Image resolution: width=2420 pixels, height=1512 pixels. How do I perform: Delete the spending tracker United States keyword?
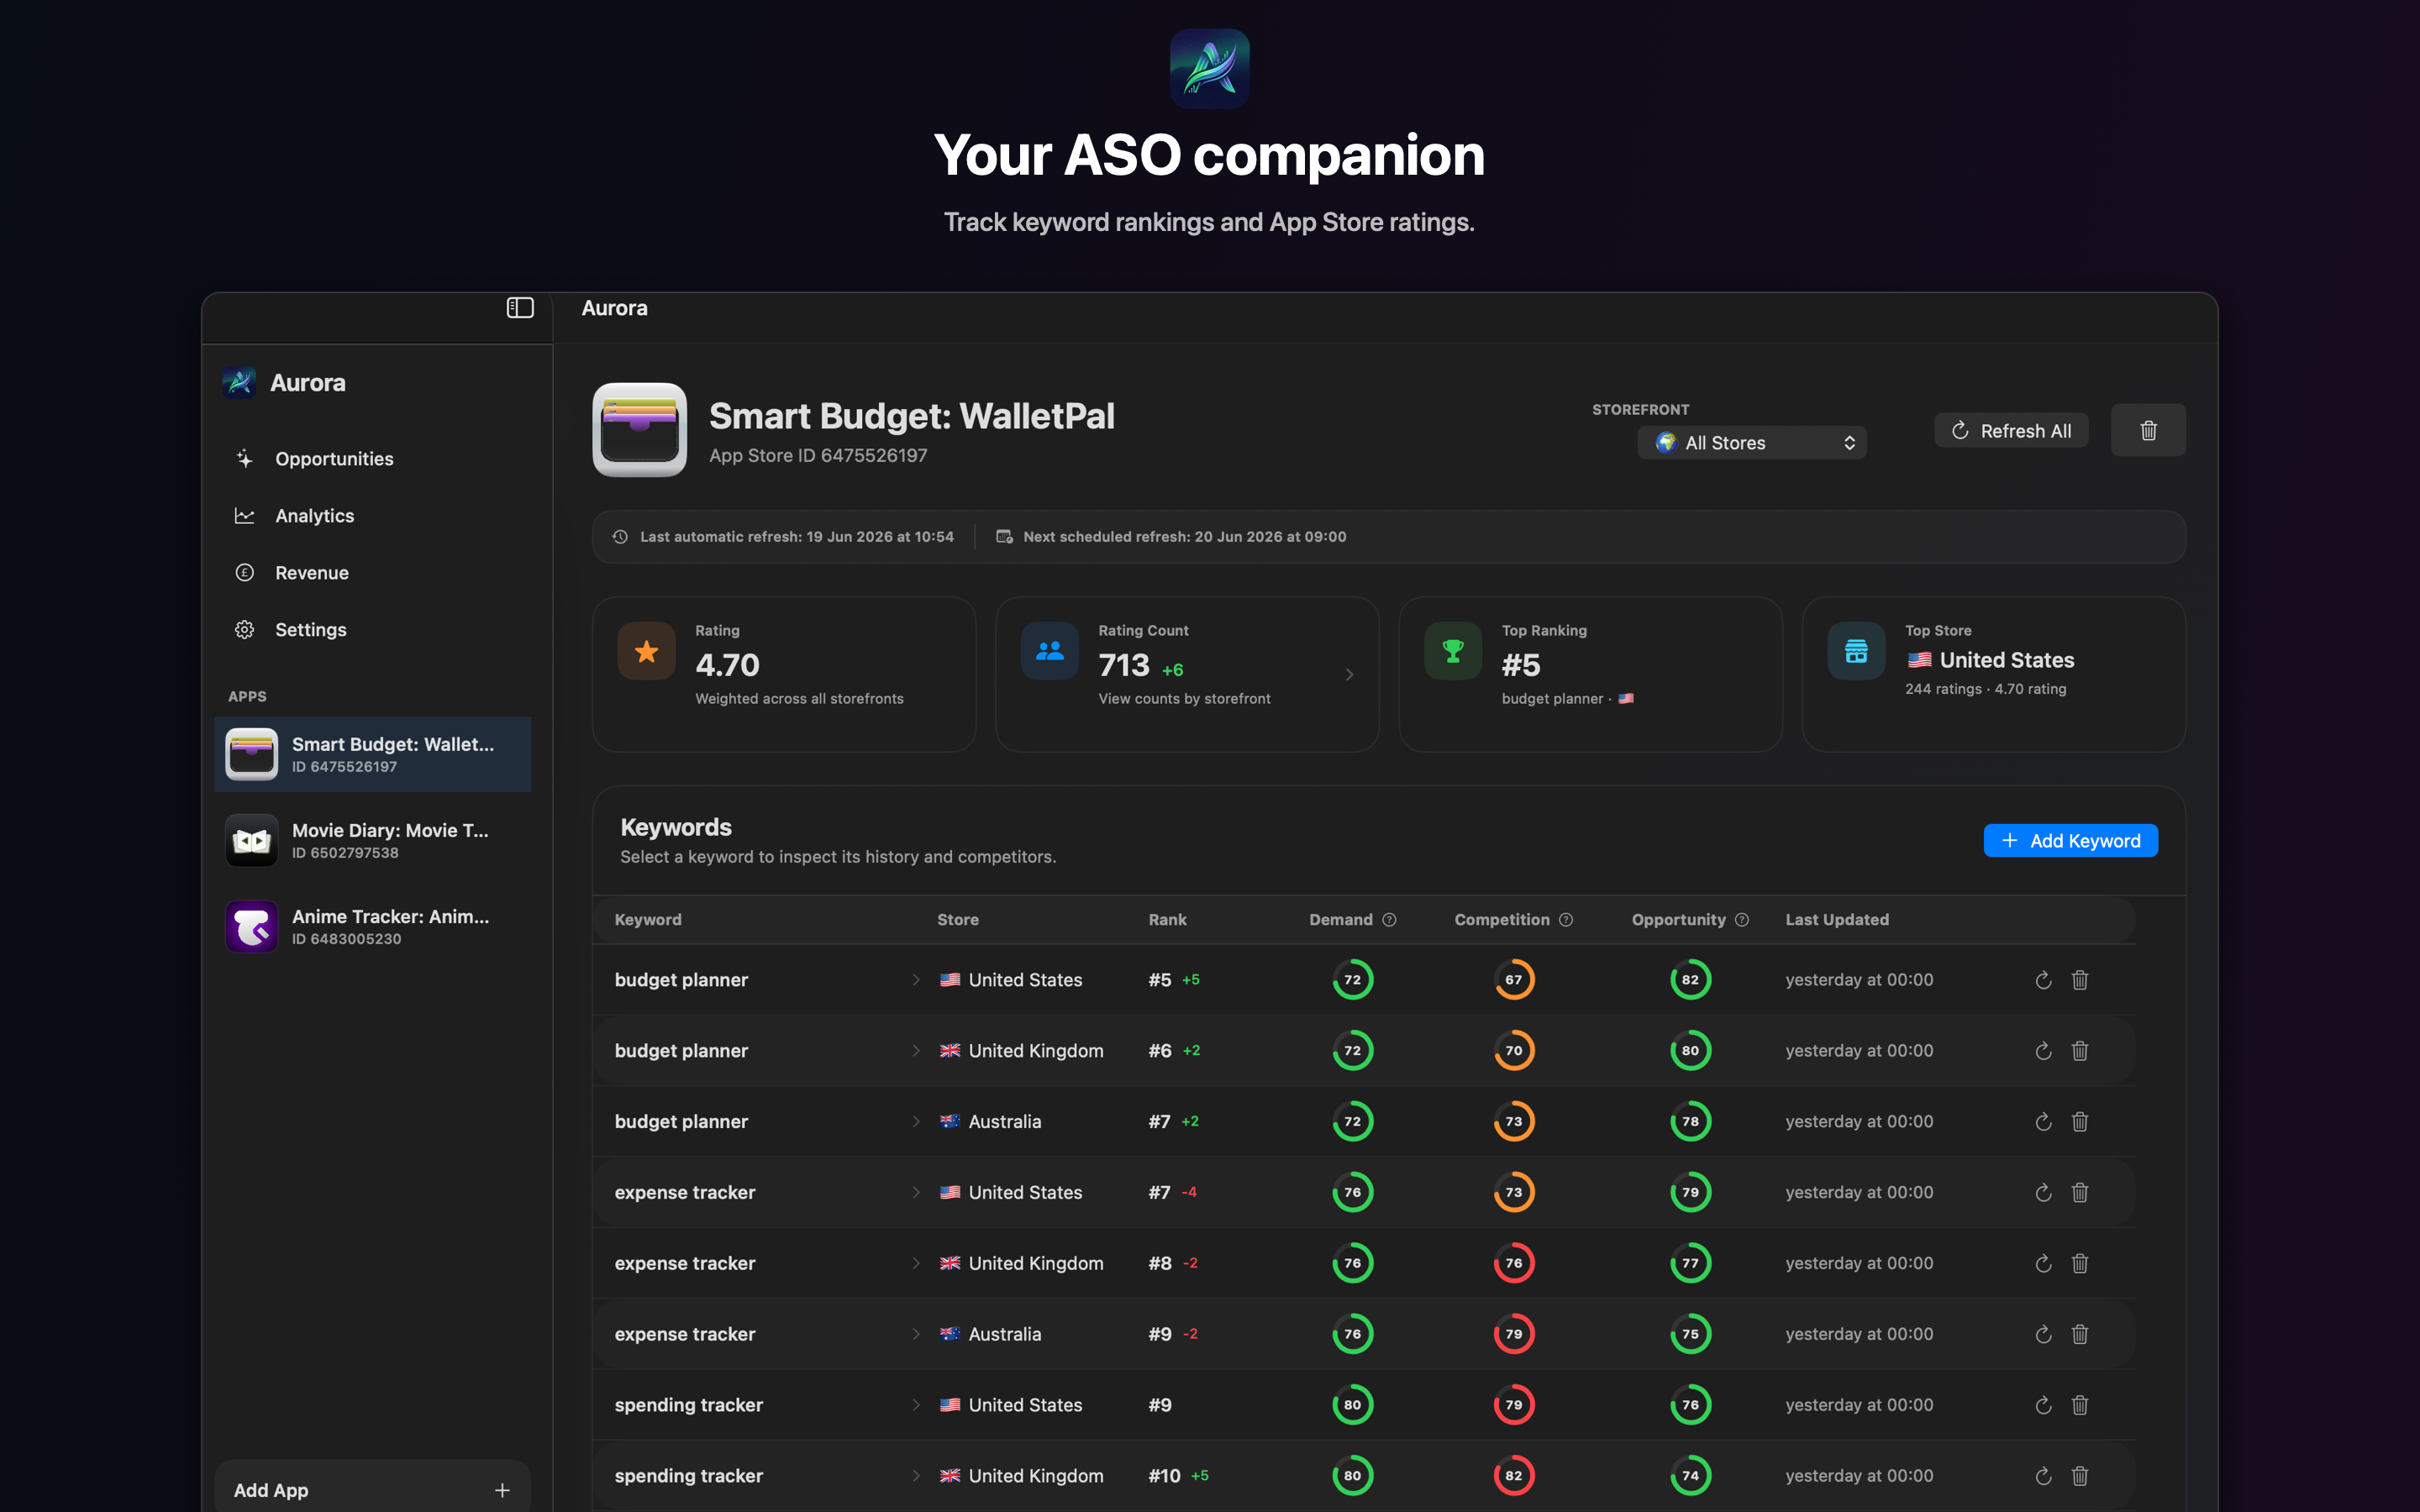click(x=2080, y=1406)
